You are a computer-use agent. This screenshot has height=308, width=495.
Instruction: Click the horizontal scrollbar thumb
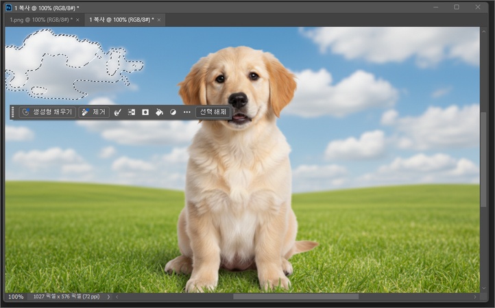click(x=295, y=297)
